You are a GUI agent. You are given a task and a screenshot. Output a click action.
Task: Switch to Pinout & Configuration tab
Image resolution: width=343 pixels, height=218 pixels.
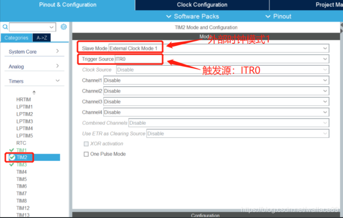[x=68, y=5]
